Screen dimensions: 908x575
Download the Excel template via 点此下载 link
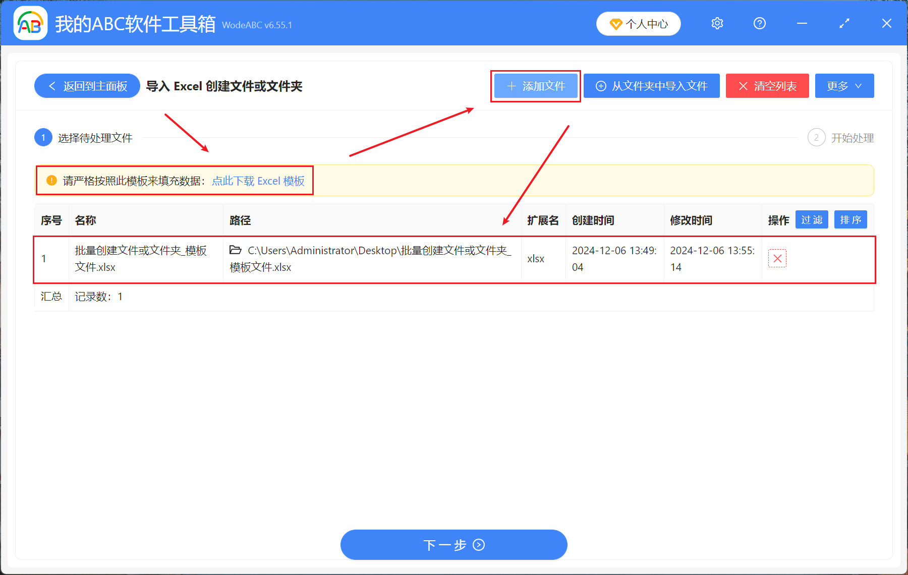tap(258, 181)
